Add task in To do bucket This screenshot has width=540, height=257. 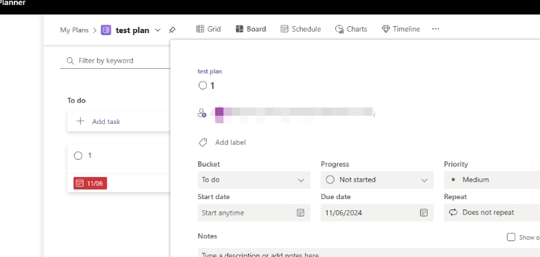pyautogui.click(x=119, y=121)
